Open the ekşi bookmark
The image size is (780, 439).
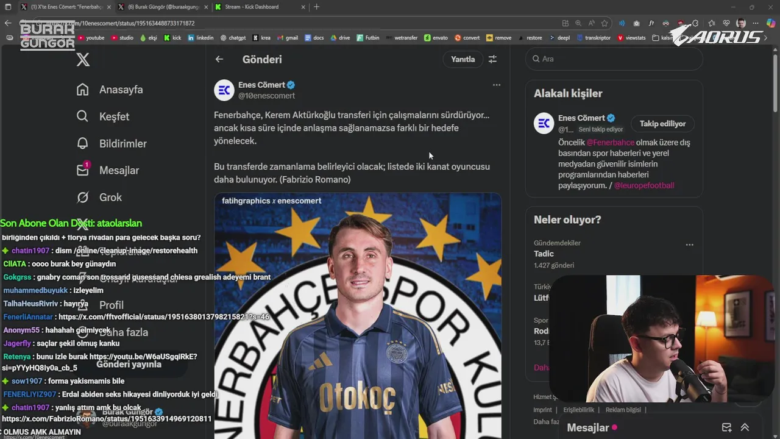point(149,38)
